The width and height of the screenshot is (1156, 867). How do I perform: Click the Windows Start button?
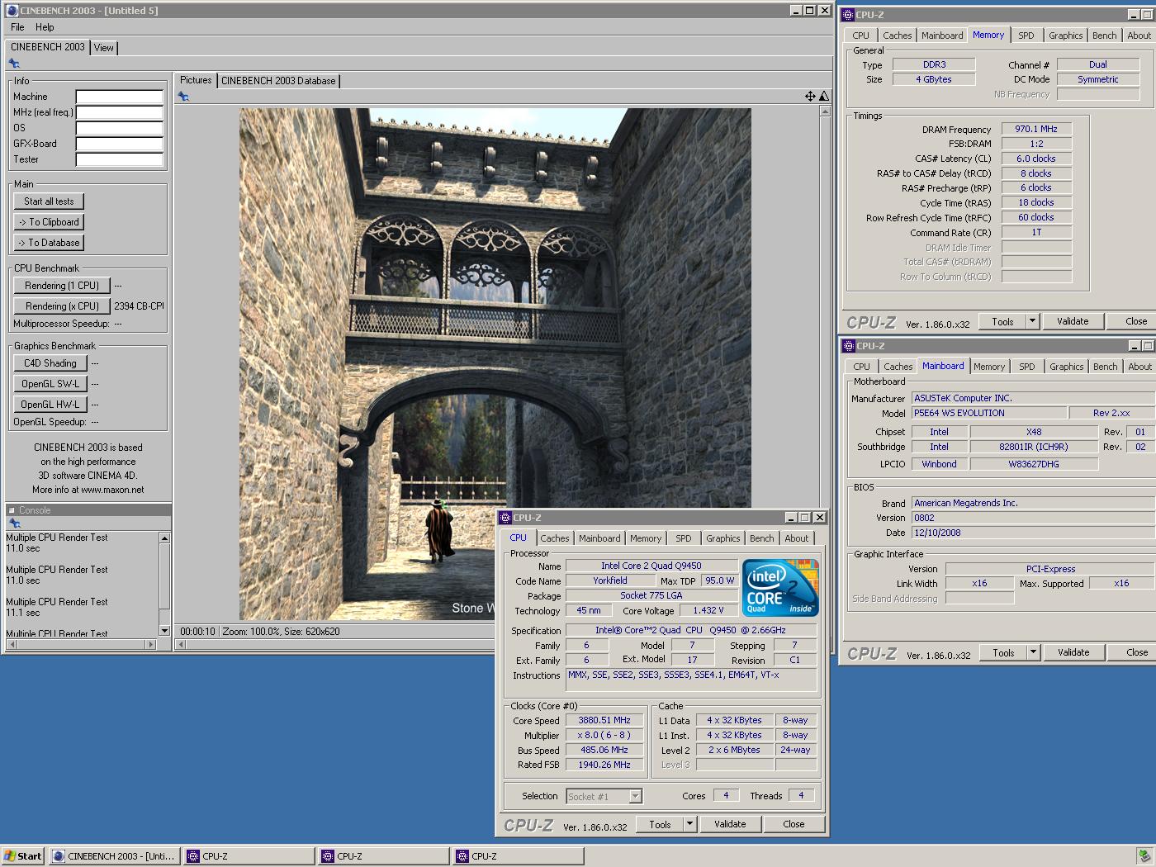coord(23,856)
